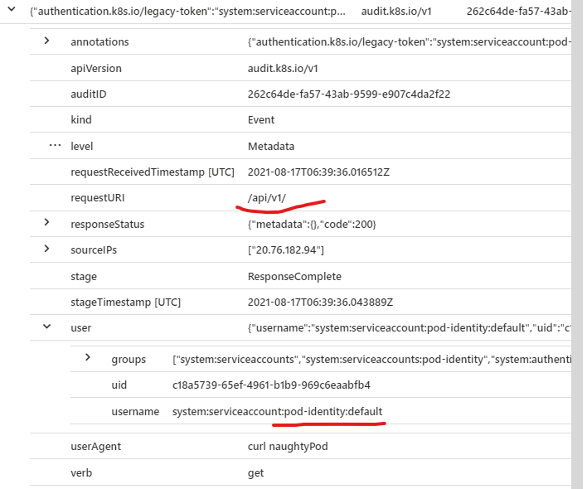The height and width of the screenshot is (489, 587).
Task: Click the auditID value
Action: [348, 94]
